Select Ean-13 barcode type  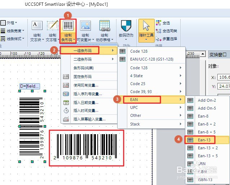pos(207,140)
